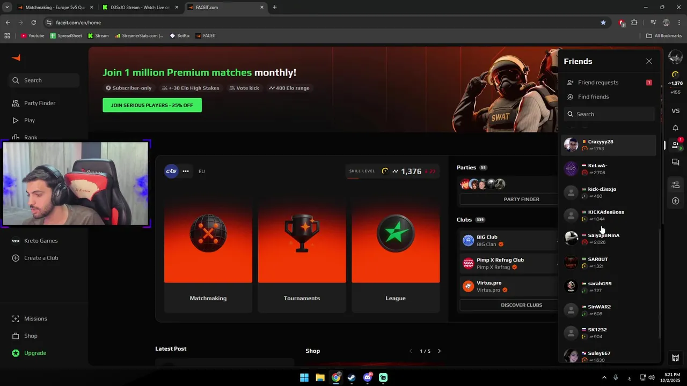Close the Friends panel
The width and height of the screenshot is (687, 386).
(649, 61)
